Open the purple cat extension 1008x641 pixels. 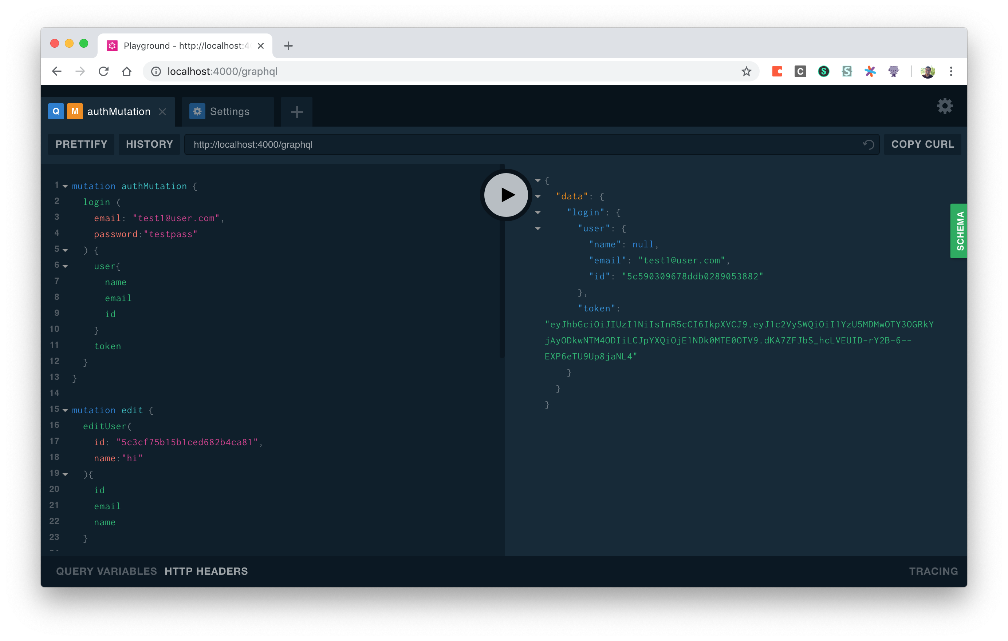pos(894,72)
